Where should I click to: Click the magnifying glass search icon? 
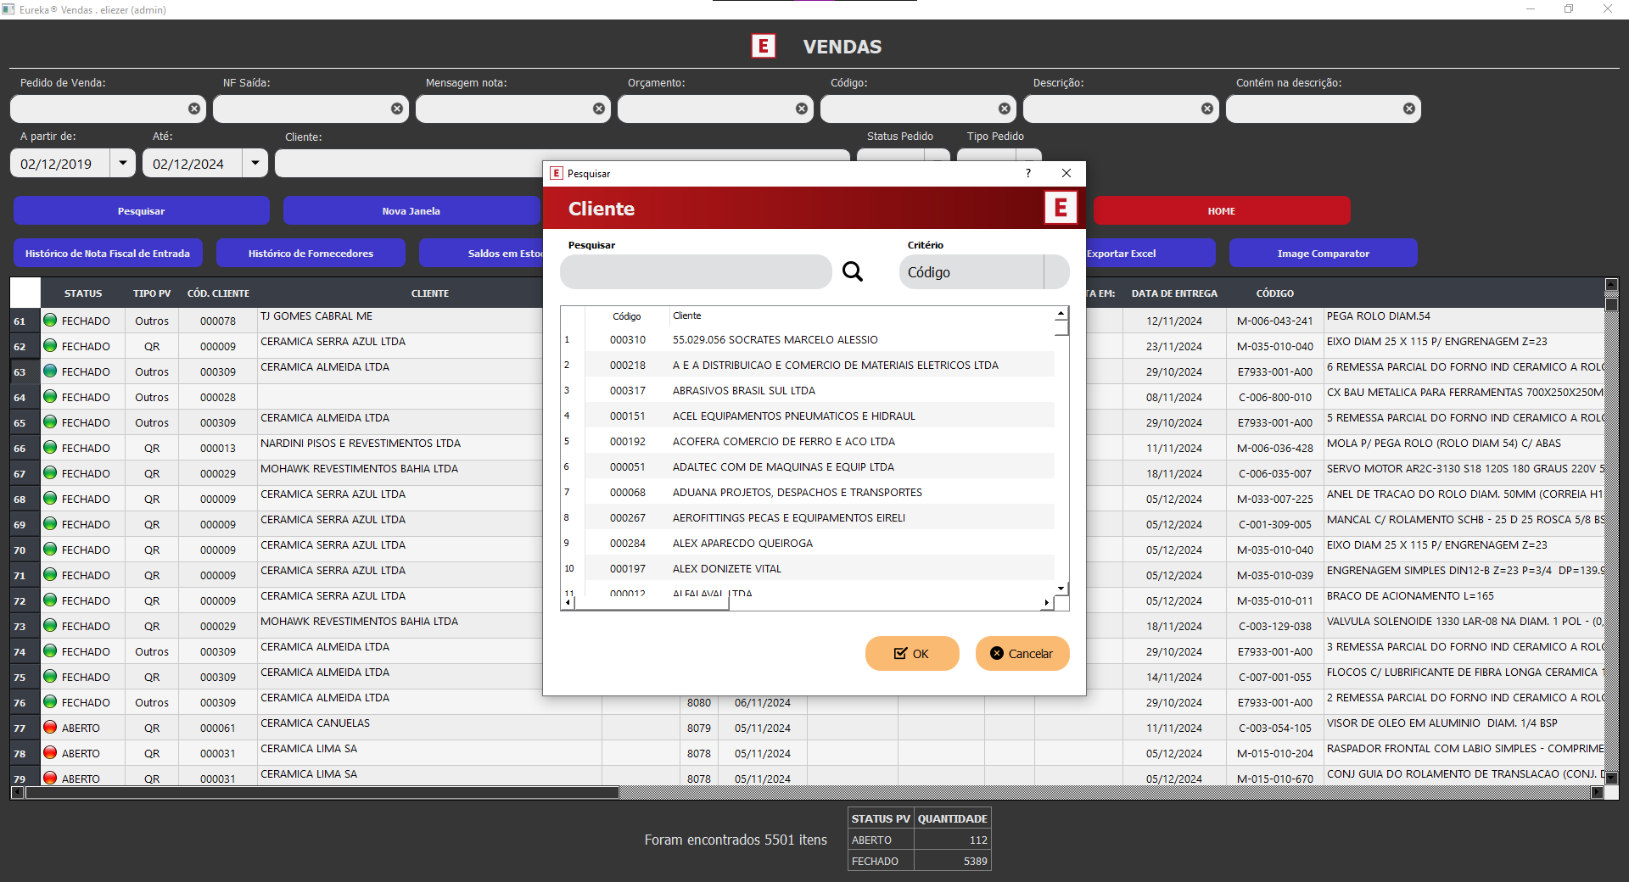coord(852,271)
